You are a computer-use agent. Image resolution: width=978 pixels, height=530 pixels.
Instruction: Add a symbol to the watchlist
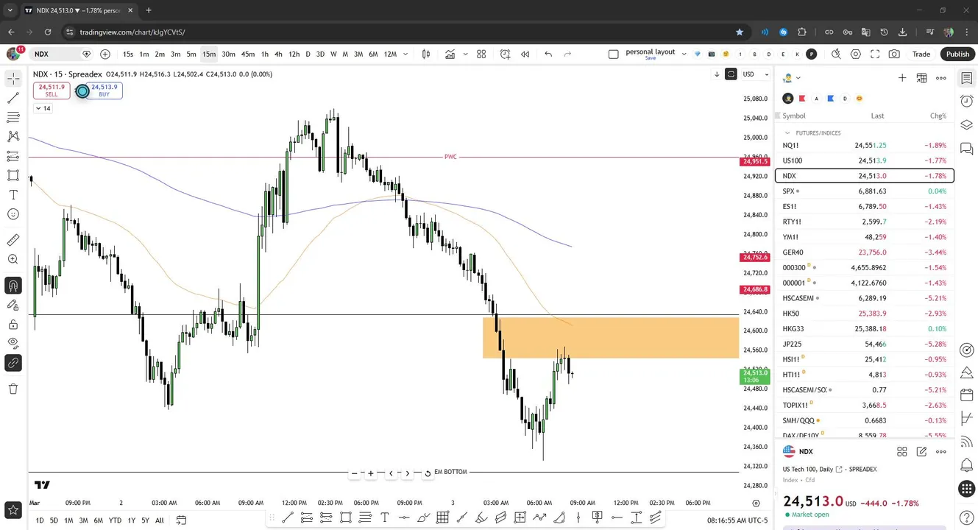pyautogui.click(x=902, y=78)
